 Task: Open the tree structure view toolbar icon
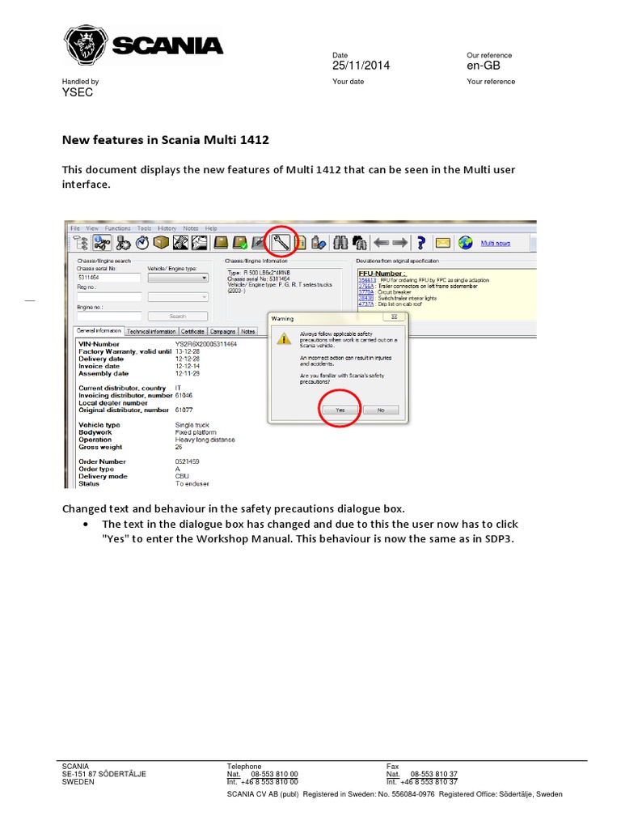[81, 243]
